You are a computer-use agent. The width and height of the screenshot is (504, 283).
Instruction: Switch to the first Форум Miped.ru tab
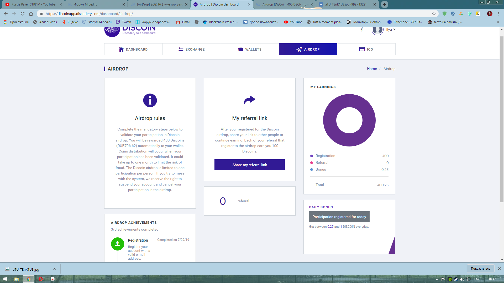(x=96, y=4)
